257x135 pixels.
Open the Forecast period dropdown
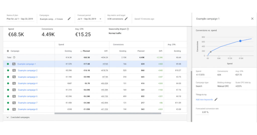100,19
